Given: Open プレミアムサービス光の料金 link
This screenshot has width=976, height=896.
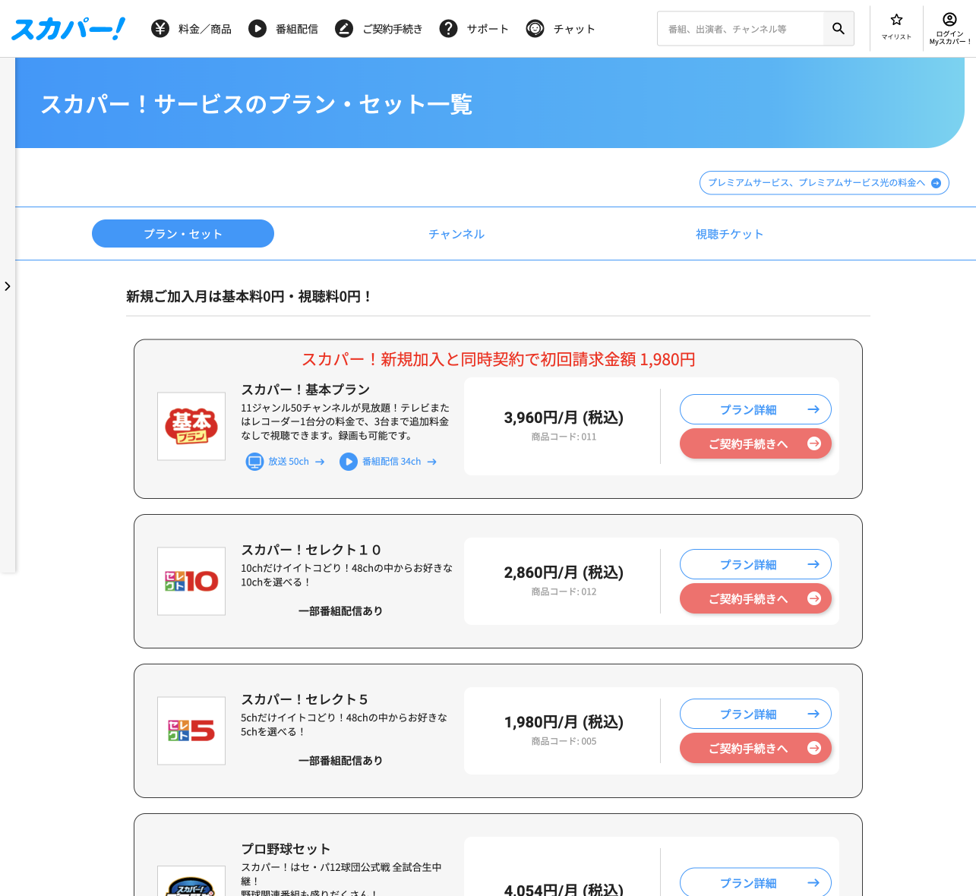Looking at the screenshot, I should click(x=823, y=182).
